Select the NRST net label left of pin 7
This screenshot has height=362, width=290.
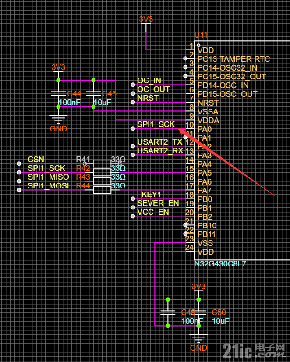pos(148,98)
